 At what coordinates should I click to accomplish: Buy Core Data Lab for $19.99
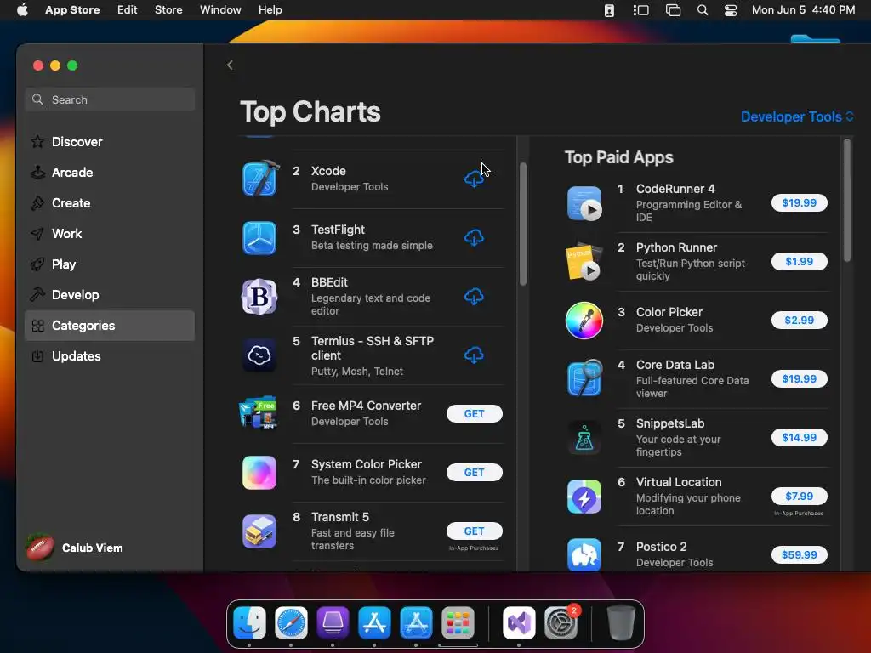coord(800,378)
